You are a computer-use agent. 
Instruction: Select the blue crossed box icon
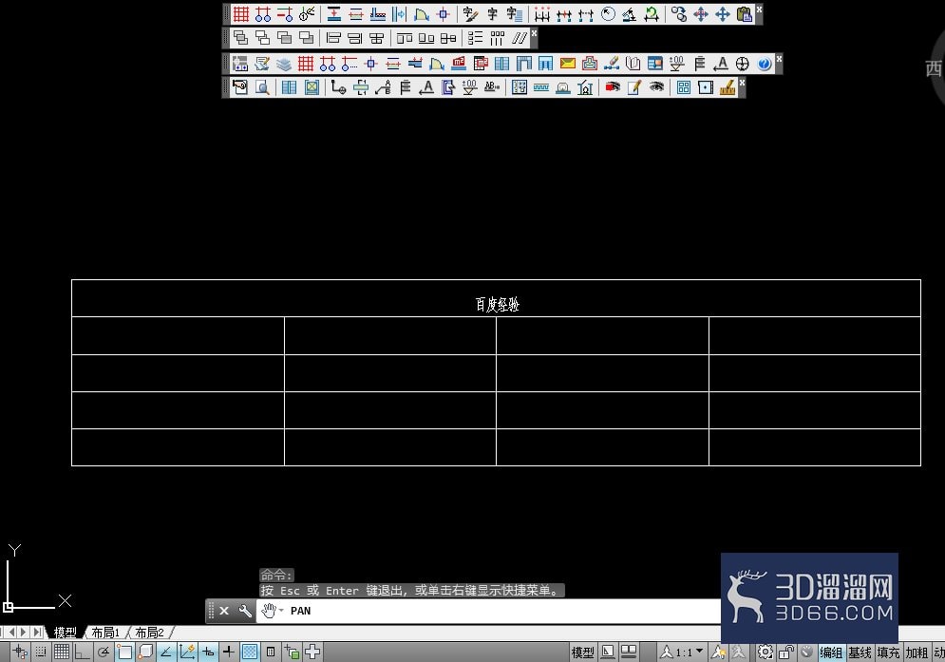tap(312, 87)
